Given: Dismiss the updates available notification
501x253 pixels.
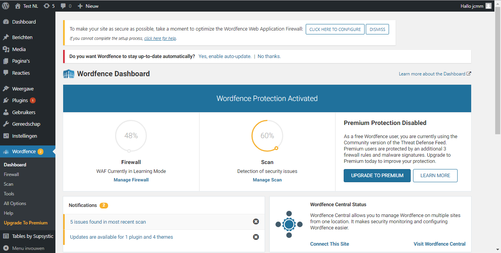Looking at the screenshot, I should 256,237.
